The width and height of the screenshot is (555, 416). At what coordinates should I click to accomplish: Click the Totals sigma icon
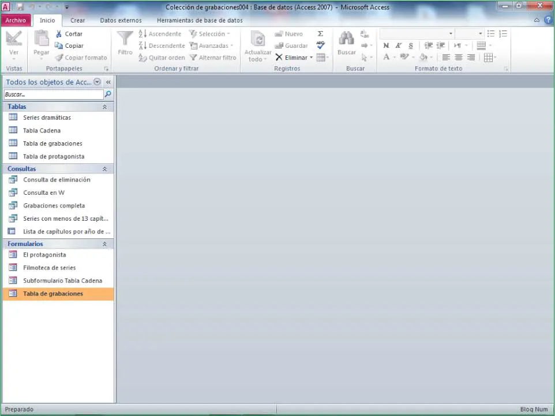tap(321, 34)
